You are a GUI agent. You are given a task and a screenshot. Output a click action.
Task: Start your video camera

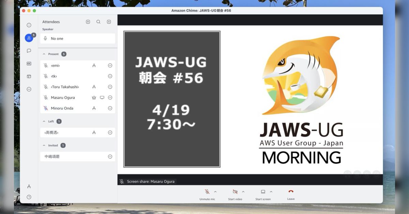tap(235, 191)
